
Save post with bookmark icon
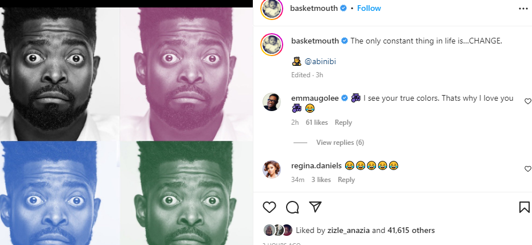click(524, 207)
